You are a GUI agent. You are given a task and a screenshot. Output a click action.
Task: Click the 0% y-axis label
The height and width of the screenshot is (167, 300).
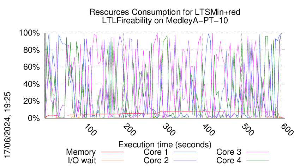pos(34,118)
